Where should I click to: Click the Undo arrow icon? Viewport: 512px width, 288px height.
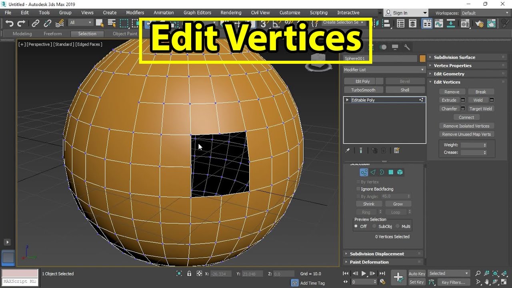point(9,23)
